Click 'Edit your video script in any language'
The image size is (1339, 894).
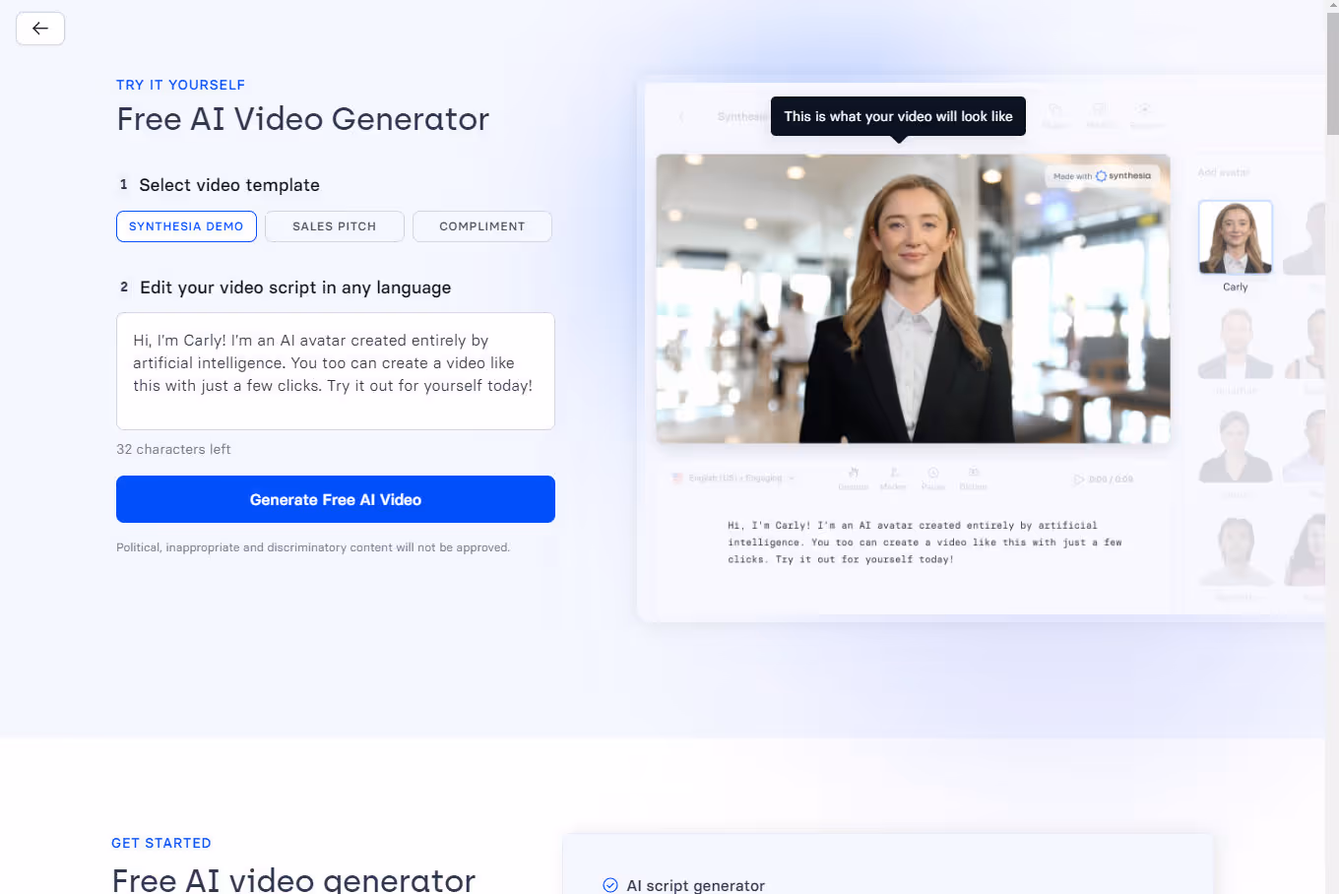295,287
